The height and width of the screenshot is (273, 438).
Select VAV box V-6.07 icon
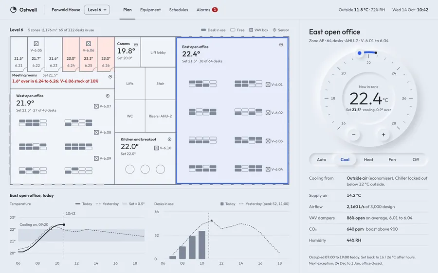point(96,106)
